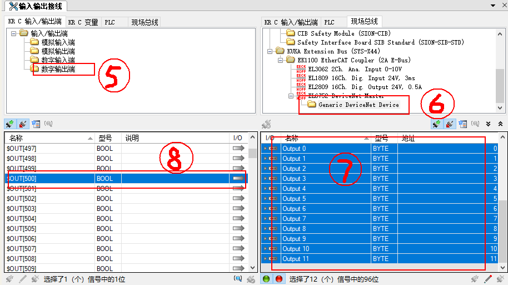508x285 pixels.
Task: Select the 数字输出端 folder
Action: coord(58,69)
